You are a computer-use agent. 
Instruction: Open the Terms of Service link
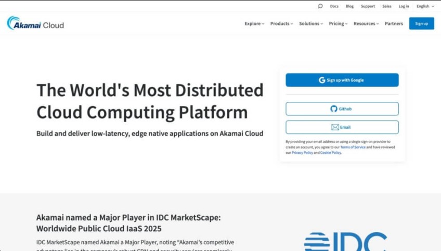point(353,147)
